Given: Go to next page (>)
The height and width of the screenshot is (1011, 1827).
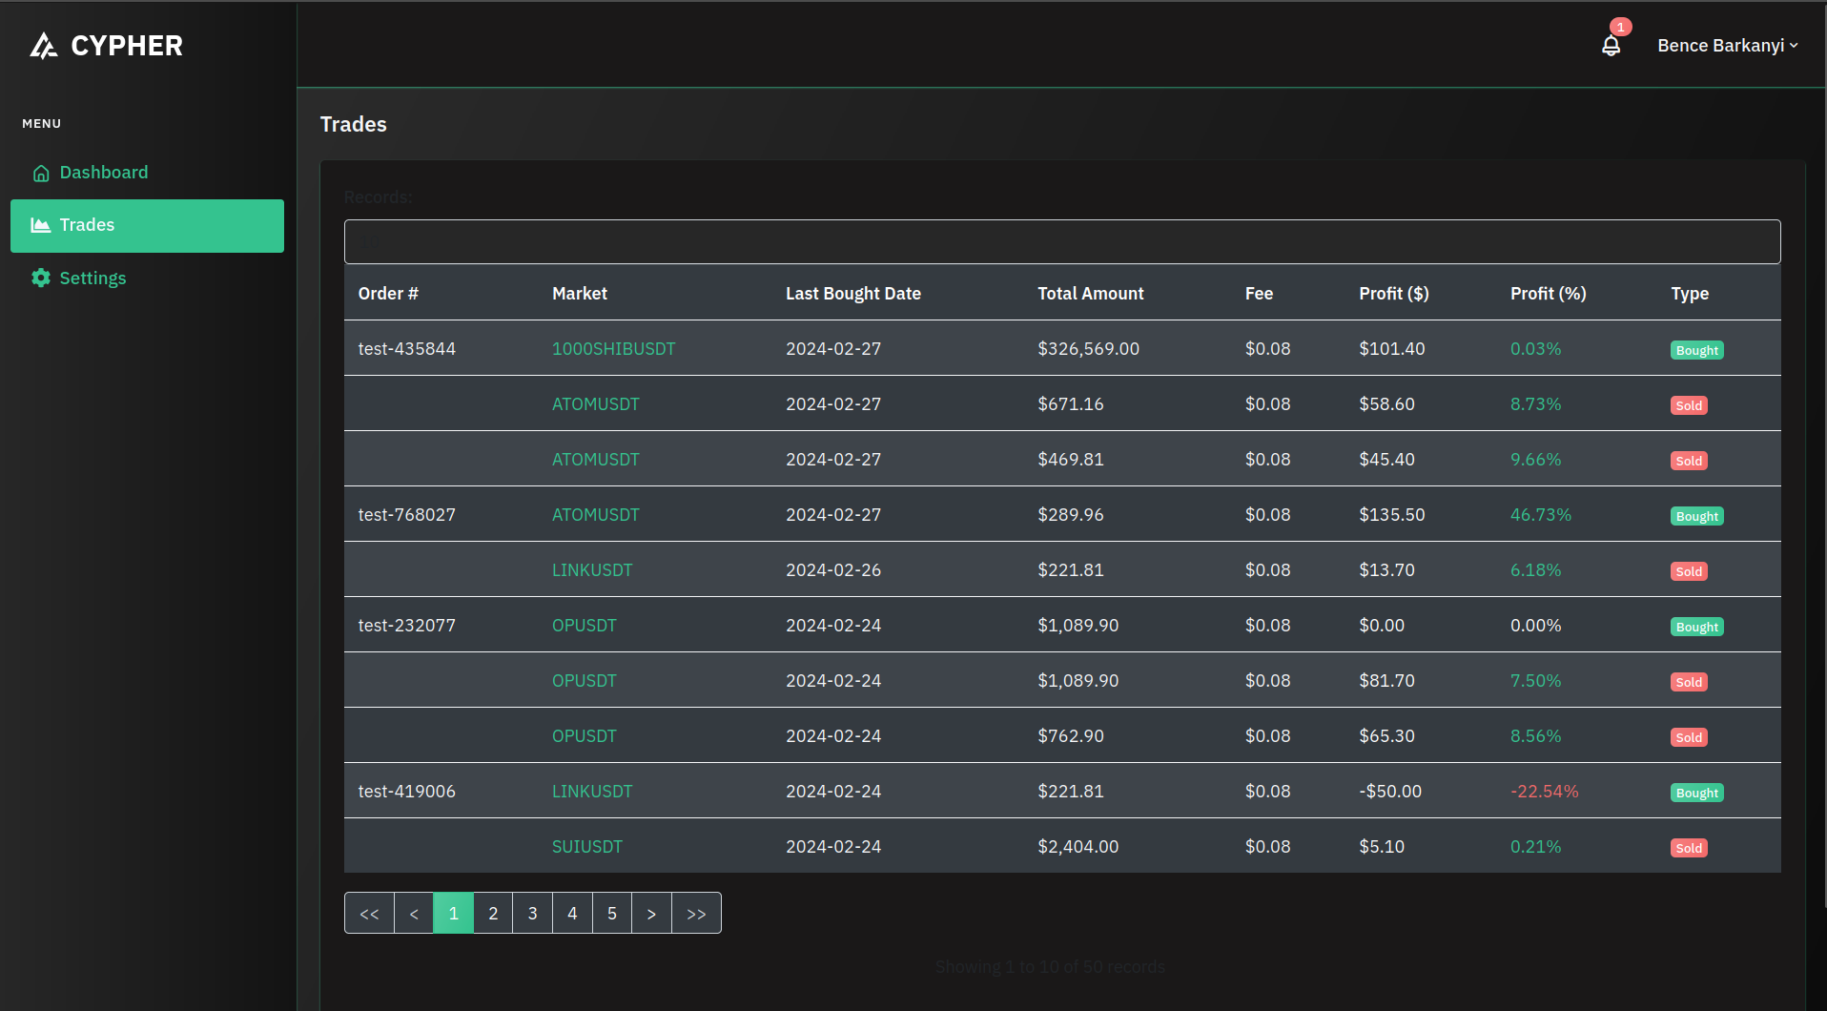Looking at the screenshot, I should point(651,914).
